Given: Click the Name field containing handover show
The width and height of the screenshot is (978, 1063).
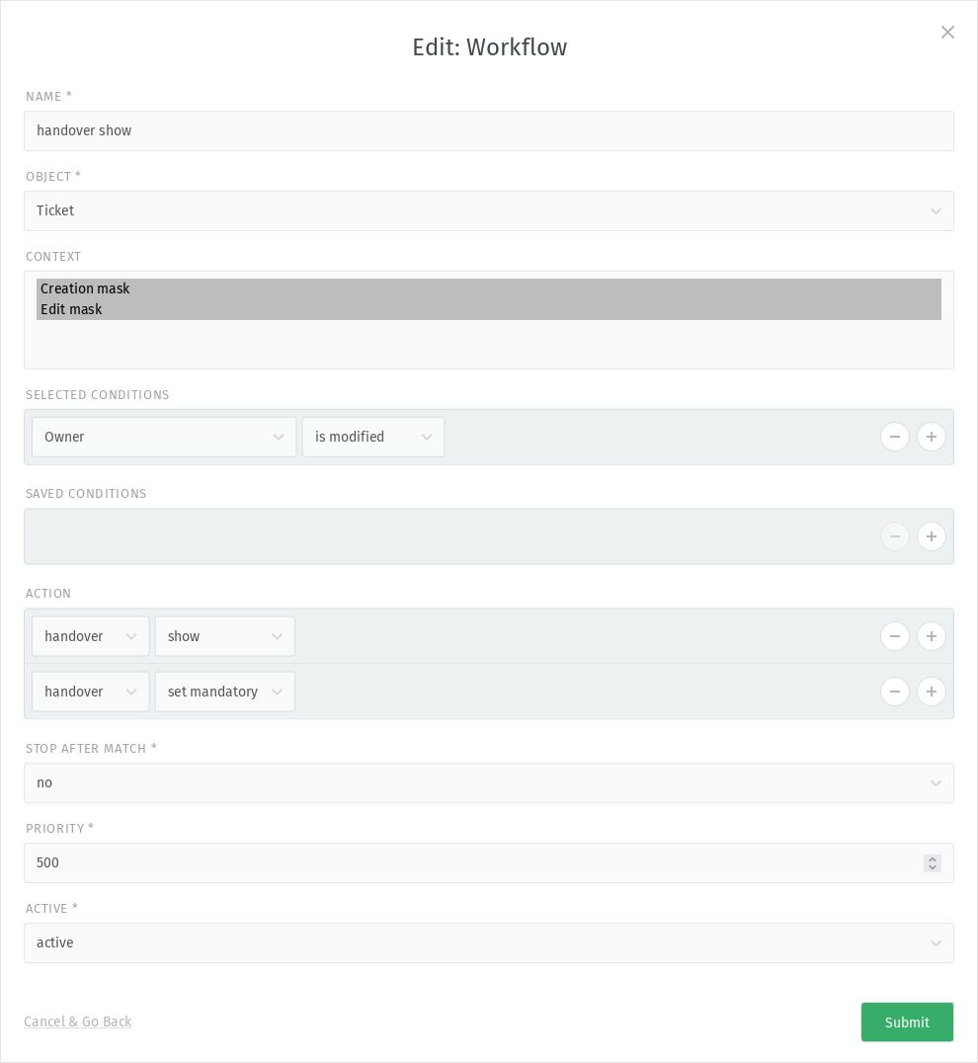Looking at the screenshot, I should point(489,130).
